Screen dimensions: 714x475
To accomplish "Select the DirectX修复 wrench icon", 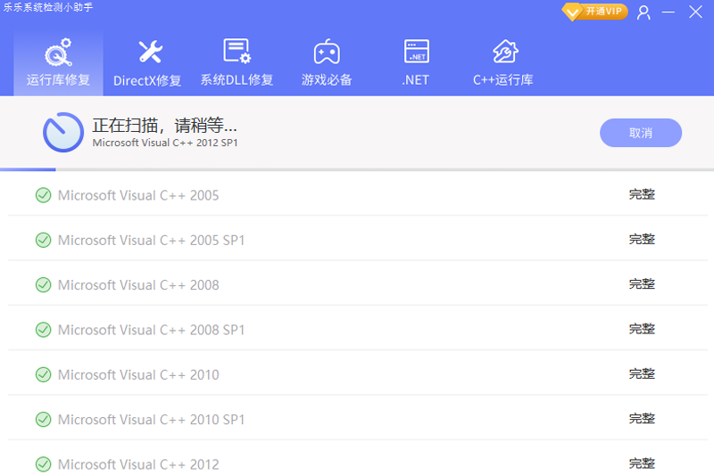I will coord(148,53).
